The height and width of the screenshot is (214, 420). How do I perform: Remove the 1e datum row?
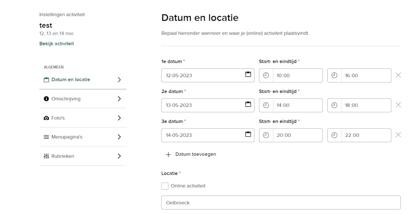click(x=398, y=75)
